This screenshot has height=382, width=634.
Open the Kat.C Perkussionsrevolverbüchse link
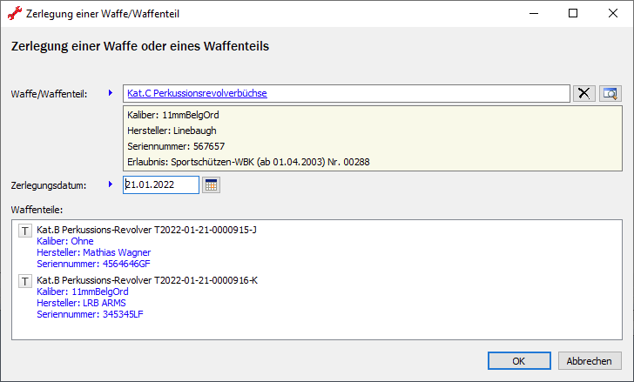[x=197, y=92]
